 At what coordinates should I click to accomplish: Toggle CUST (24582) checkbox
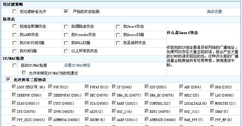click(50, 103)
